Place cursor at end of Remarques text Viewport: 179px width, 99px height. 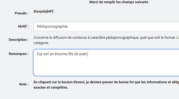click(x=87, y=54)
